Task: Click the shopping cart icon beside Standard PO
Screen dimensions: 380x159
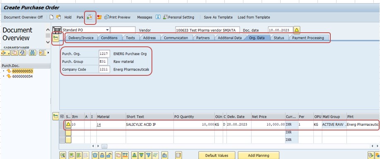Action: pyautogui.click(x=57, y=30)
